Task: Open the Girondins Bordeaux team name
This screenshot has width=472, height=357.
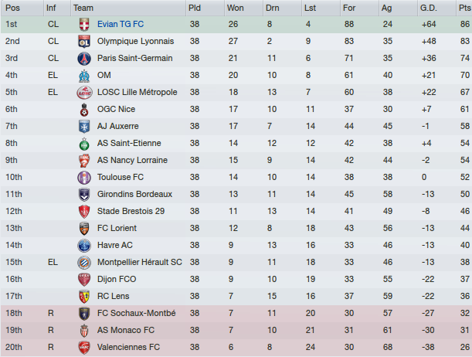Action: 134,194
